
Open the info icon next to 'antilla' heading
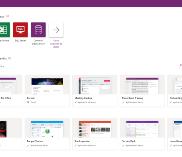[x=10, y=58]
